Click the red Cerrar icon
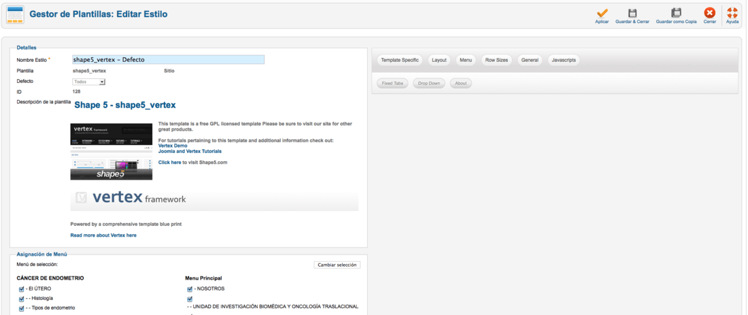The width and height of the screenshot is (748, 315). tap(710, 13)
